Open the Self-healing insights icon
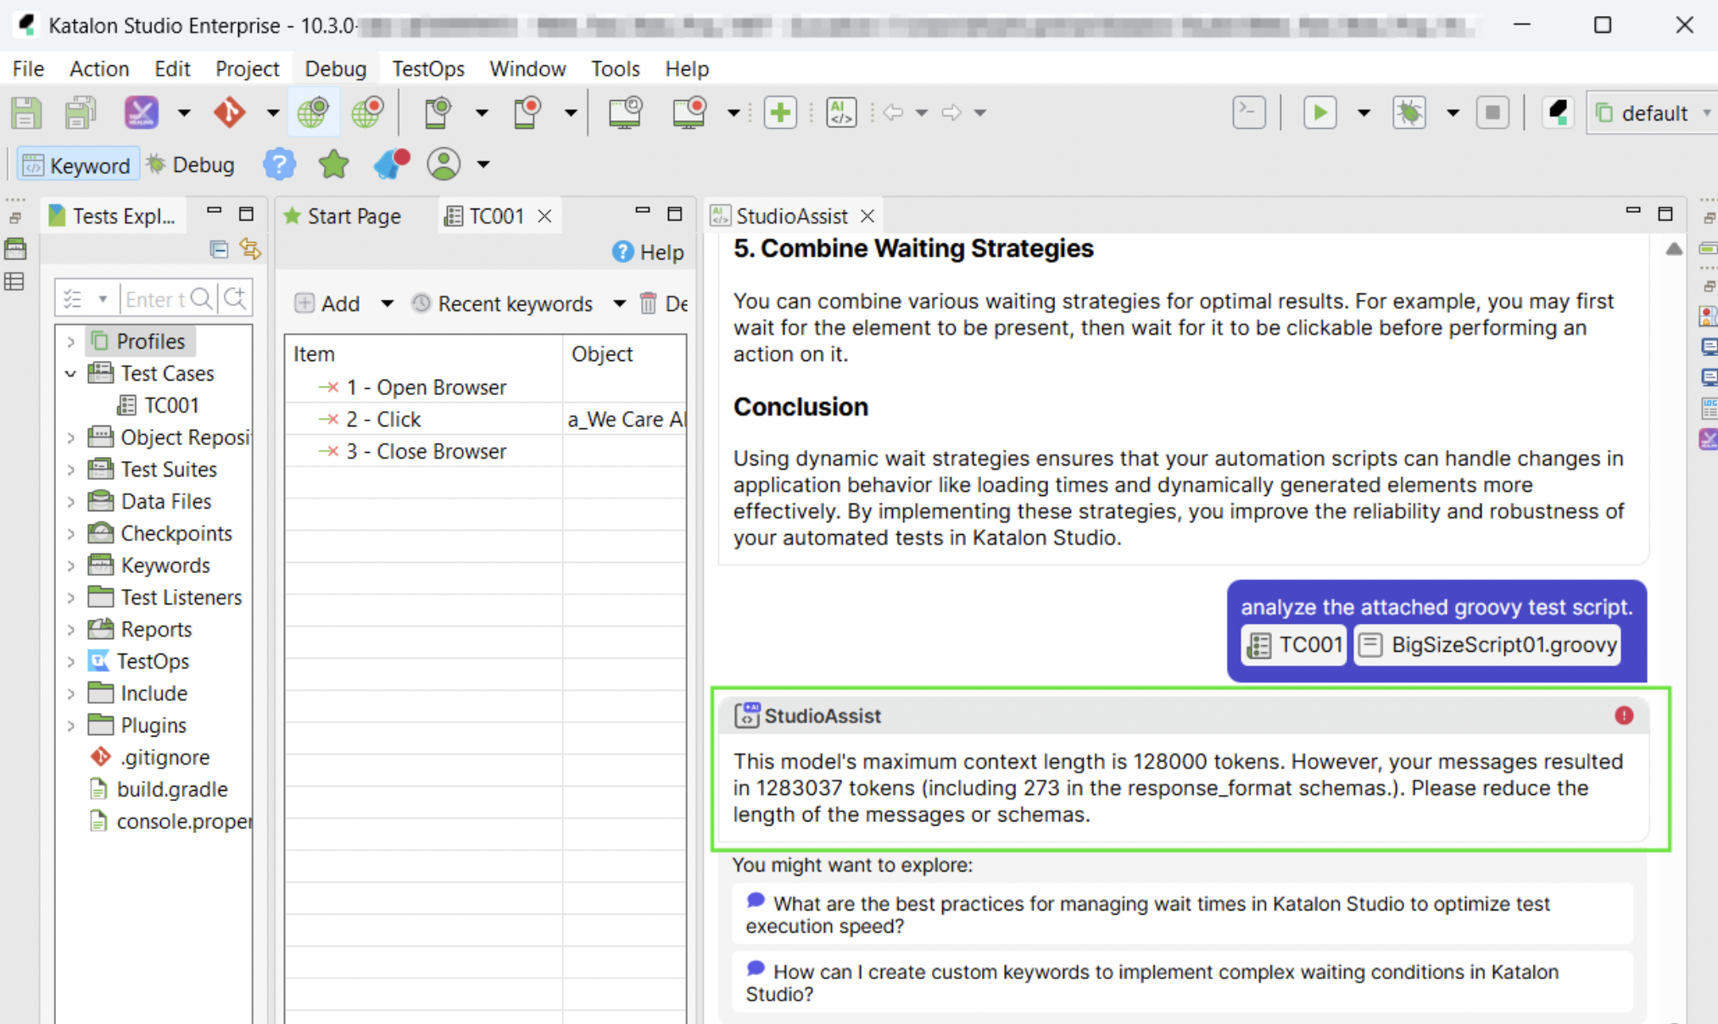This screenshot has height=1024, width=1718. (141, 113)
